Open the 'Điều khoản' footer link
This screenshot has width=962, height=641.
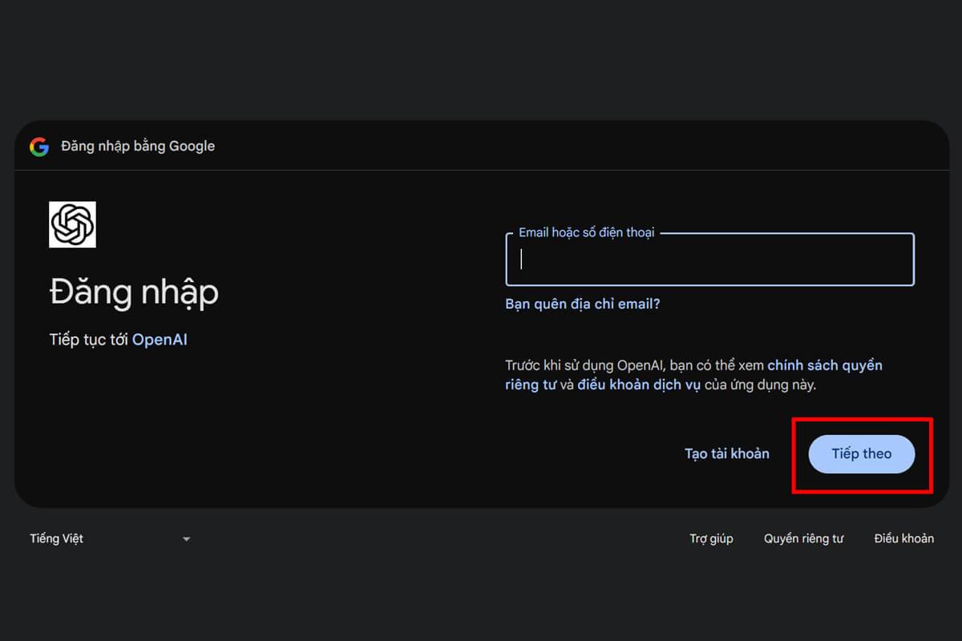coord(903,538)
